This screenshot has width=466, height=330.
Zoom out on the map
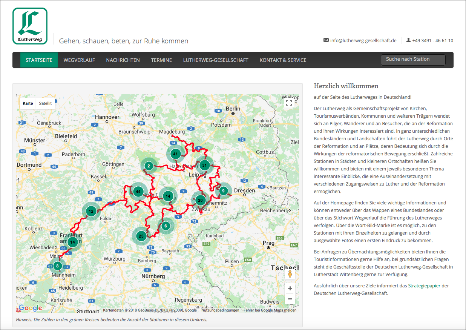(x=290, y=299)
